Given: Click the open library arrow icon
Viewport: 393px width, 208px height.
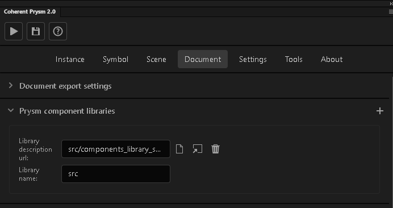Looking at the screenshot, I should [x=198, y=149].
